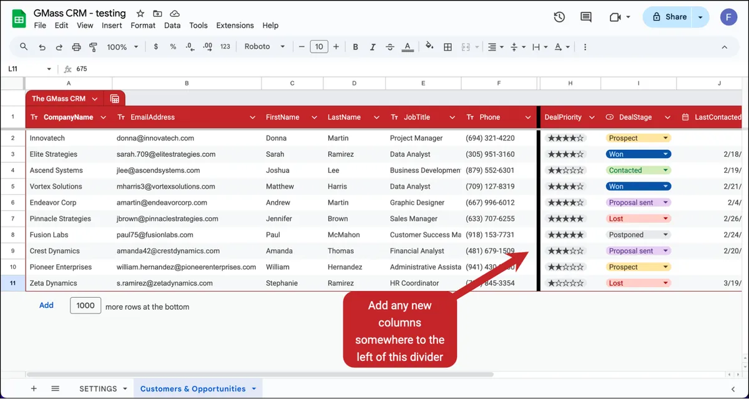Viewport: 749px width, 399px height.
Task: Open the search menus magnifier icon
Action: tap(24, 47)
